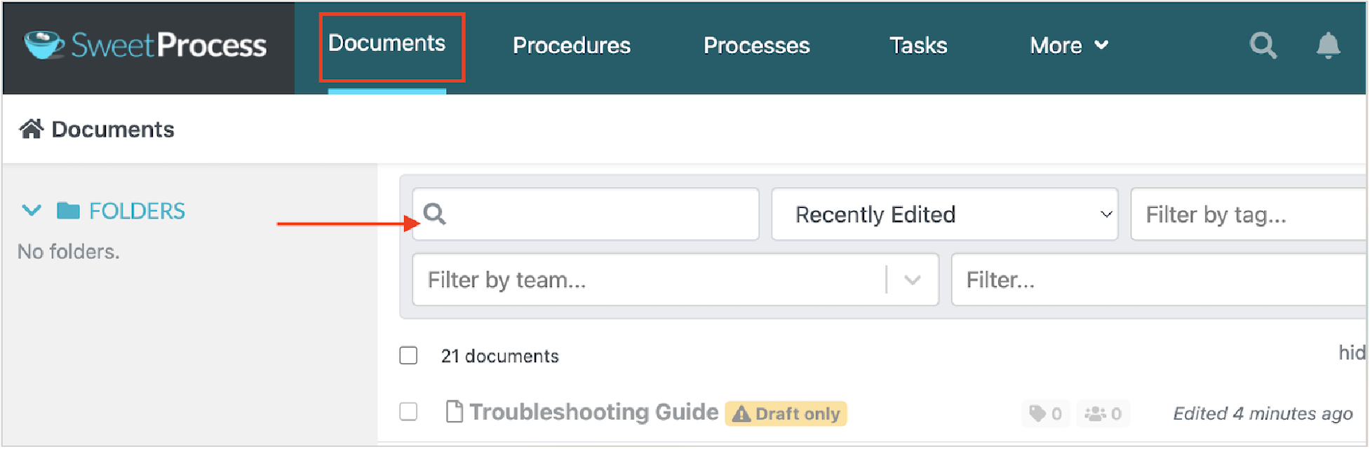
Task: Open the Tasks tab
Action: tap(918, 46)
